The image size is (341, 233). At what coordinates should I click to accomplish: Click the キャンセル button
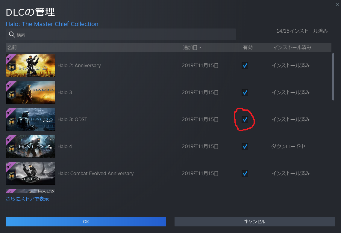[x=255, y=222]
